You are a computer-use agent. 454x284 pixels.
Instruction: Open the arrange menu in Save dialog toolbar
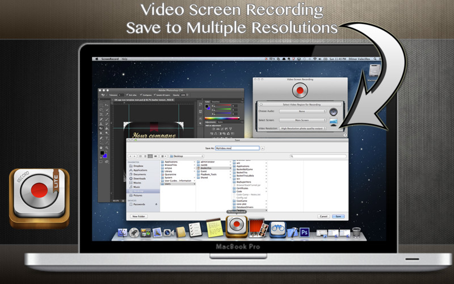tap(163, 156)
